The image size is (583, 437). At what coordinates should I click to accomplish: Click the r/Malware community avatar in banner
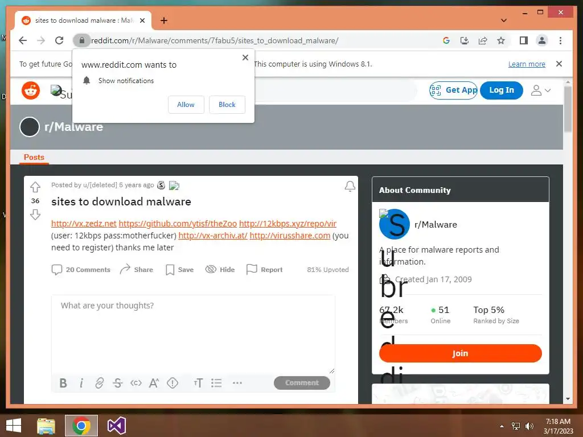(30, 127)
